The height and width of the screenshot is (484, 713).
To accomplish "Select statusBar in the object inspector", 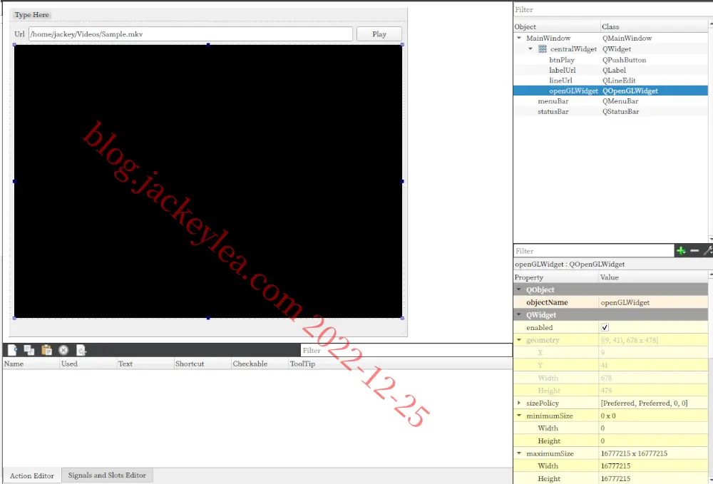I will pos(553,111).
